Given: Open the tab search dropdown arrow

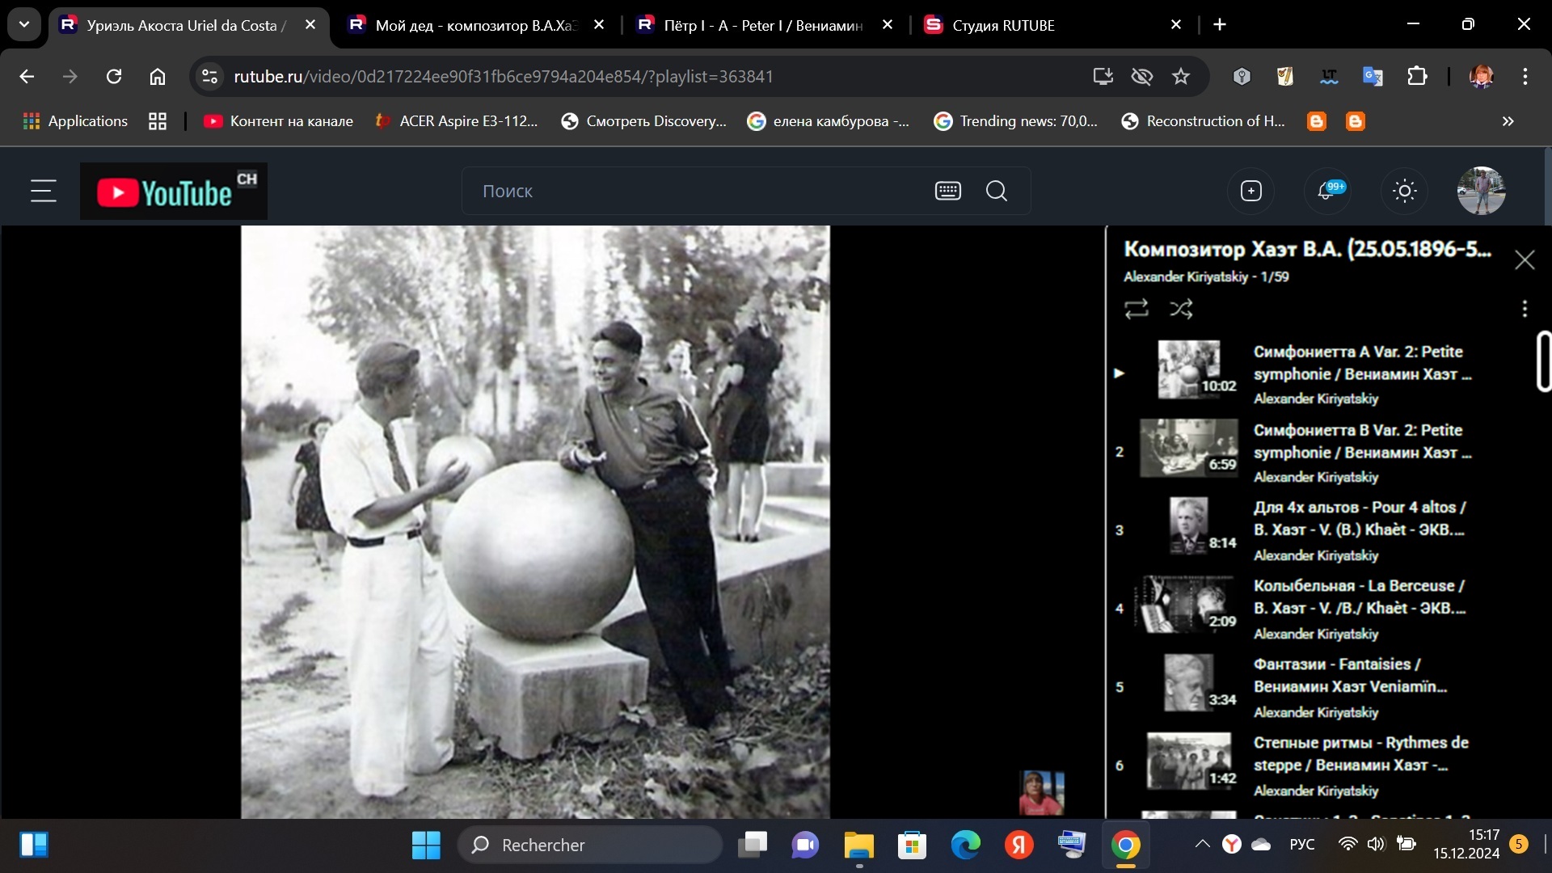Looking at the screenshot, I should (24, 25).
